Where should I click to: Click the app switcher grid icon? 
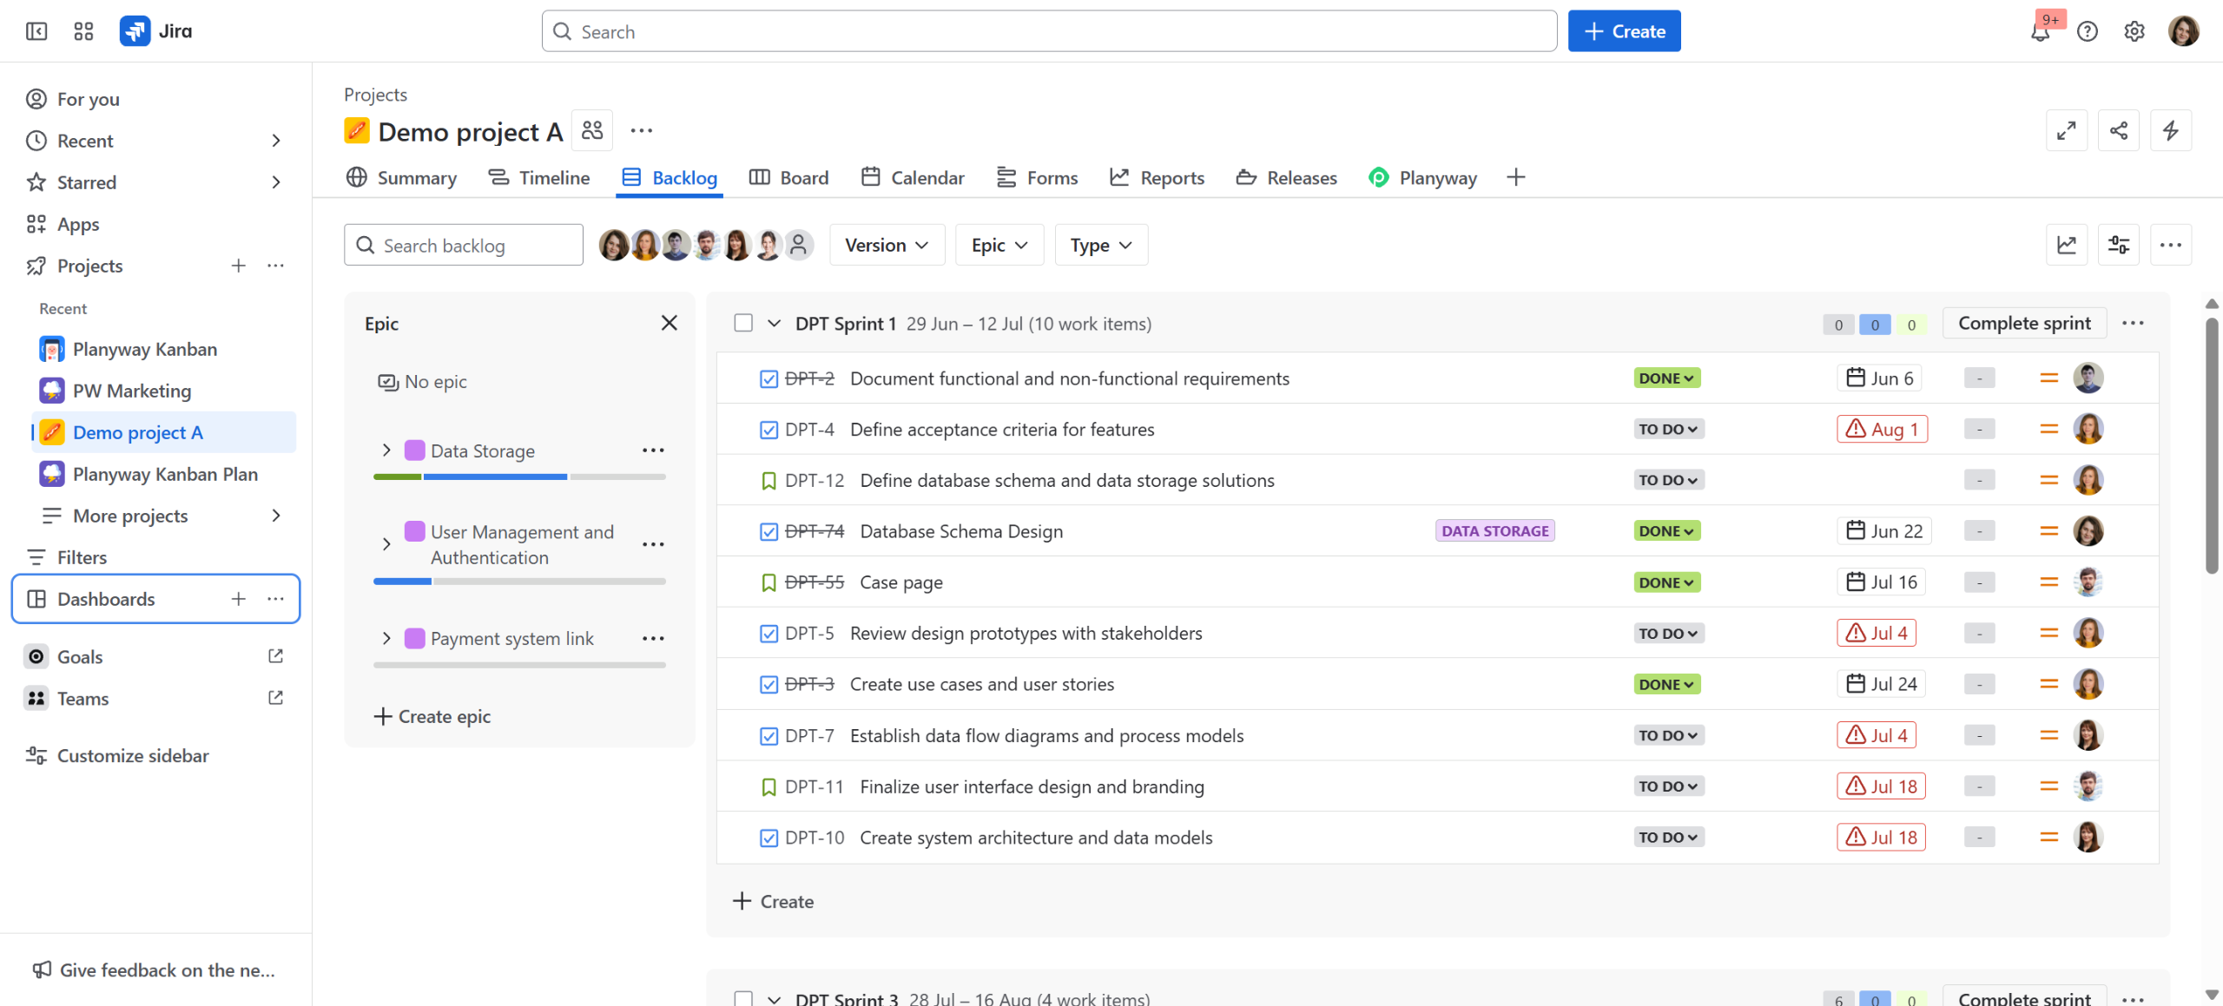pyautogui.click(x=83, y=31)
